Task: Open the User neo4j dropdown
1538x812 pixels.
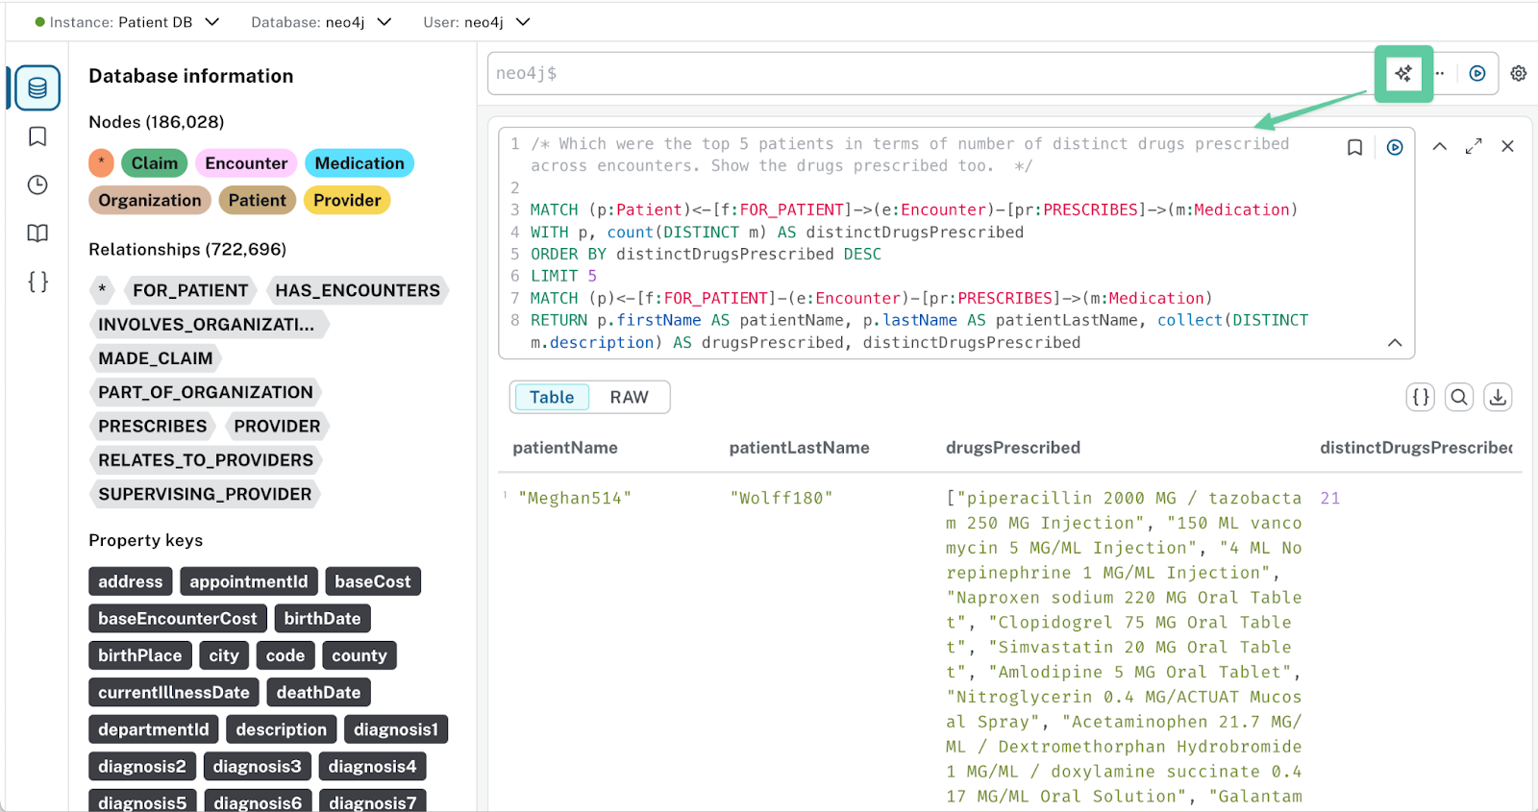Action: [x=477, y=21]
